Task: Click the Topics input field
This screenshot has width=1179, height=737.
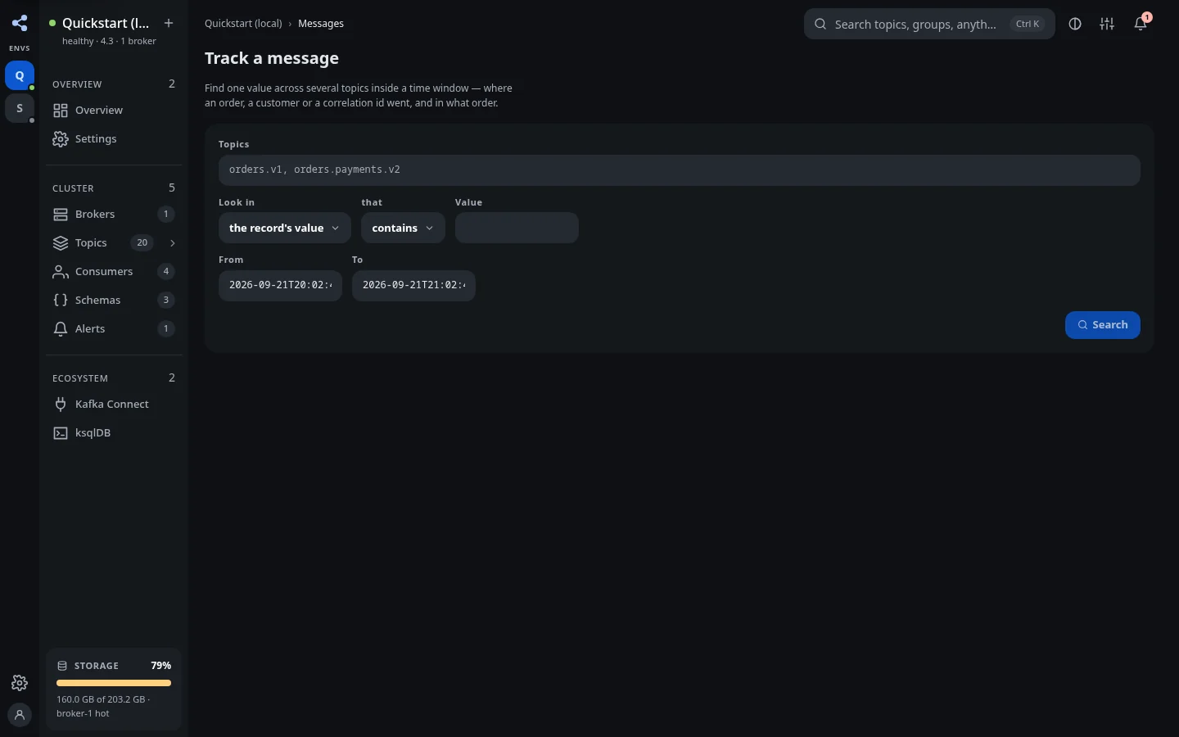Action: [680, 170]
